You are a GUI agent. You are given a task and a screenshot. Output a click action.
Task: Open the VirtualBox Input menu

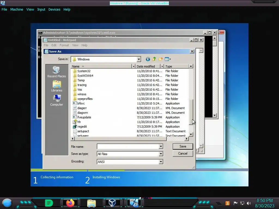click(41, 10)
